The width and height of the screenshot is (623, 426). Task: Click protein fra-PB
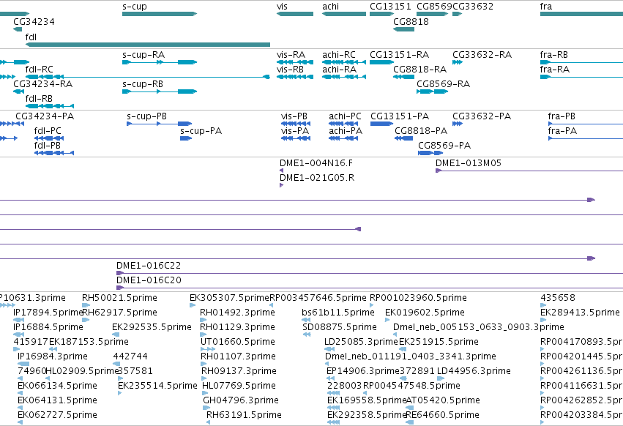586,124
